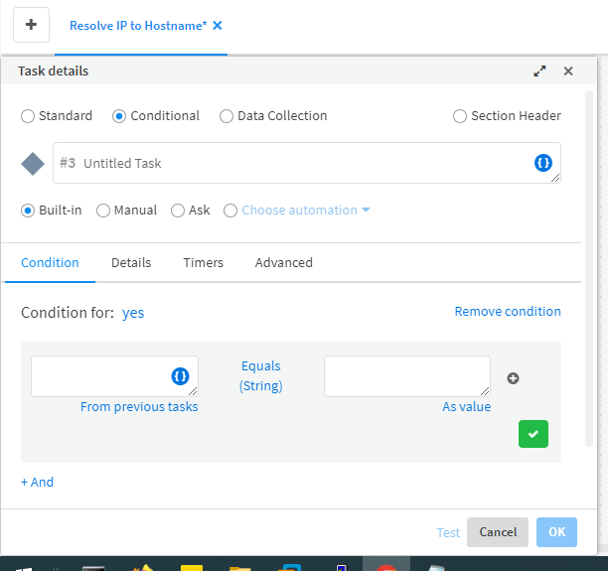Click the right condition value field
608x571 pixels.
pos(407,376)
